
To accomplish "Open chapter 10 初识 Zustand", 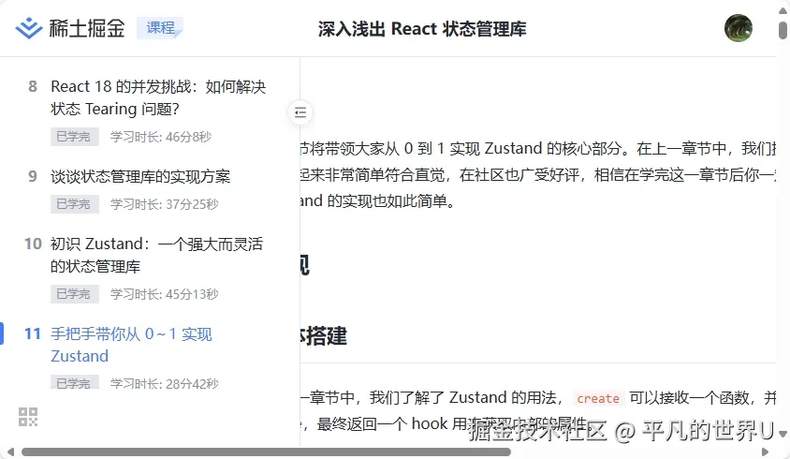I will pyautogui.click(x=156, y=255).
